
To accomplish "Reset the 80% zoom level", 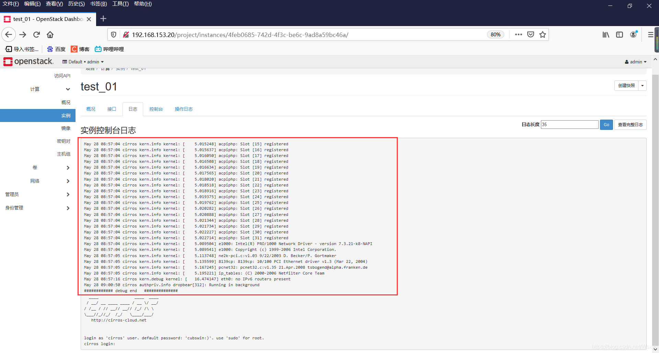I will pos(495,35).
